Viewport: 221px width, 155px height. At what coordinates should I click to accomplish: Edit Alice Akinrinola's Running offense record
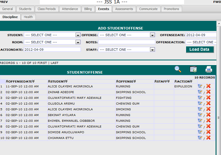pyautogui.click(x=200, y=86)
